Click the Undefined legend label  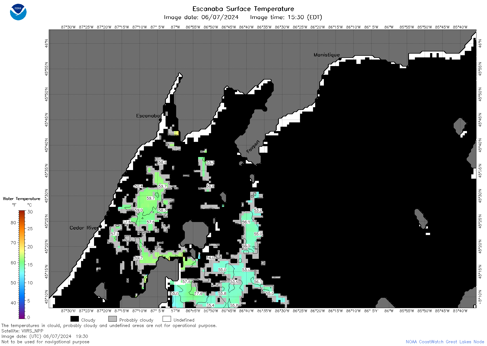click(184, 320)
